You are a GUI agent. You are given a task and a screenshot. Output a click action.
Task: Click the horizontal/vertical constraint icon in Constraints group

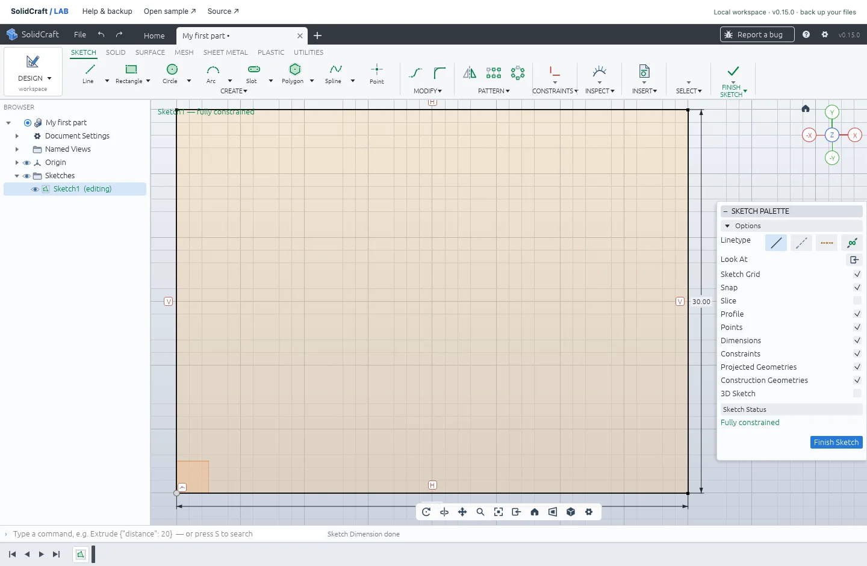coord(555,72)
